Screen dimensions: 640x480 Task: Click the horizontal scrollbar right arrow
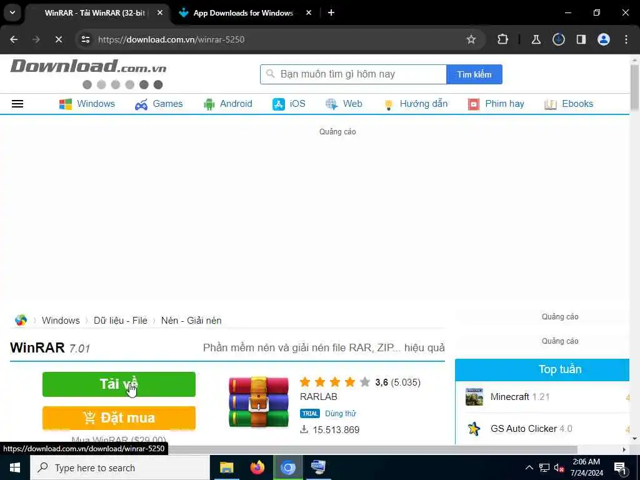624,449
